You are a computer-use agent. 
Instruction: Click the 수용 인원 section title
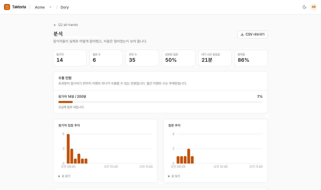coord(65,78)
